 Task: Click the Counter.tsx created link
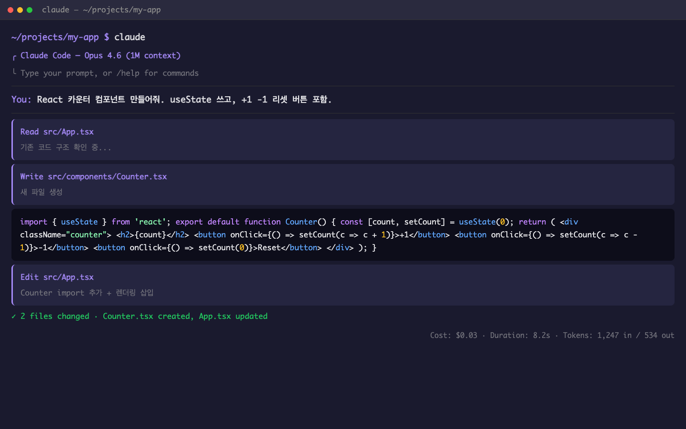click(128, 316)
